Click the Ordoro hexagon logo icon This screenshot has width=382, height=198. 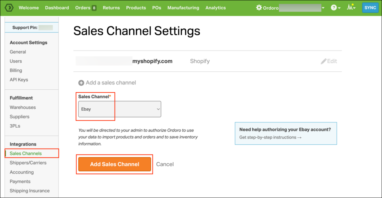click(x=9, y=8)
